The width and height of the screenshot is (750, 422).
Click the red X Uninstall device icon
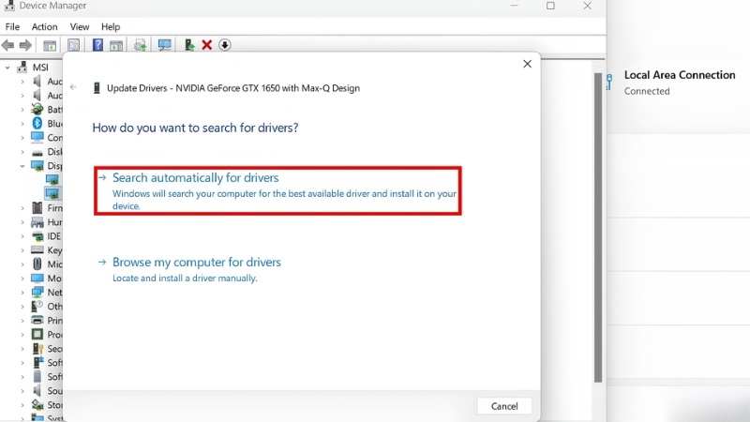(206, 45)
